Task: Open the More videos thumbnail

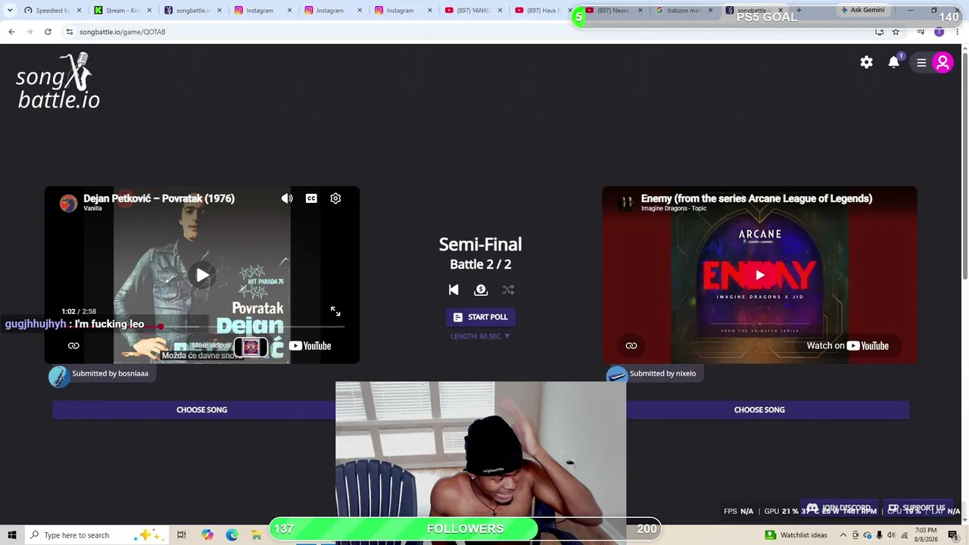Action: 251,347
